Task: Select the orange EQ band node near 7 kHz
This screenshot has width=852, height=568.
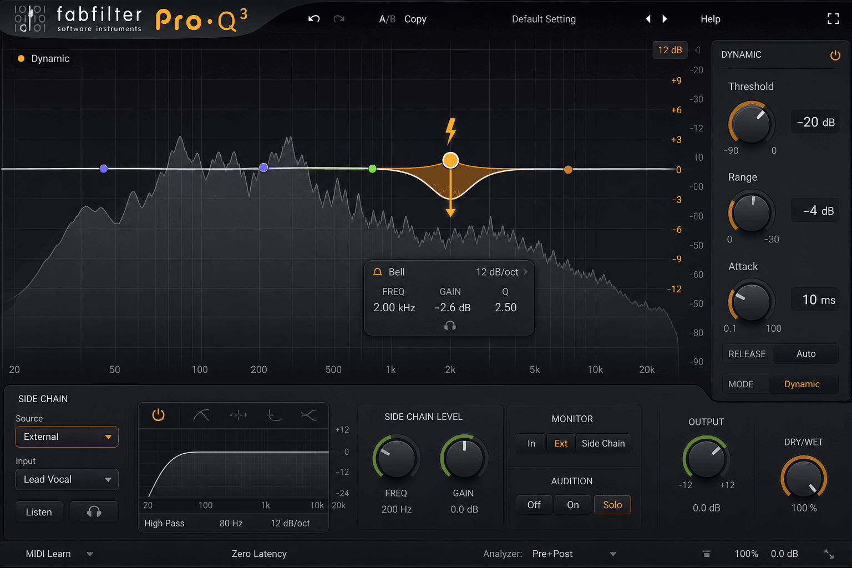Action: pos(568,170)
